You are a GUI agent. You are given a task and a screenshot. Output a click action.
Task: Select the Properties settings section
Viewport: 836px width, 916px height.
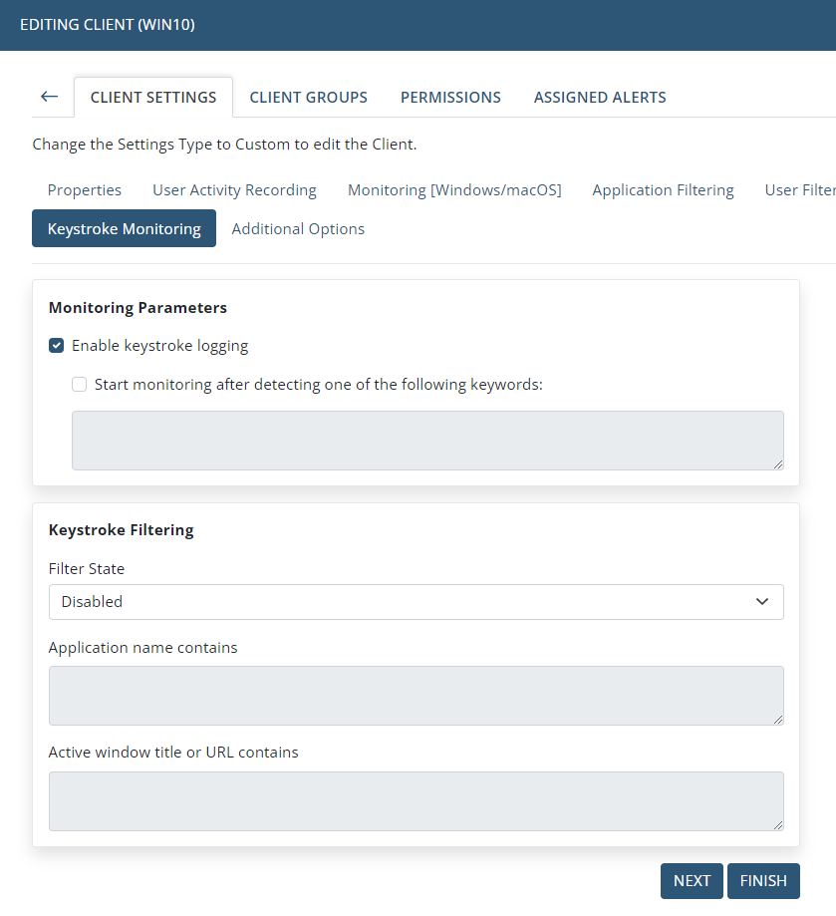click(x=85, y=190)
